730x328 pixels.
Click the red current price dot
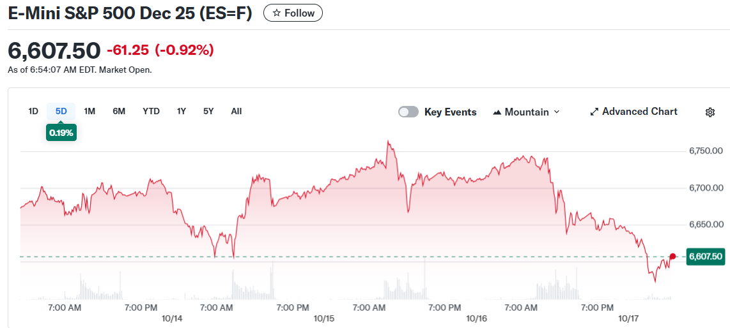[672, 257]
